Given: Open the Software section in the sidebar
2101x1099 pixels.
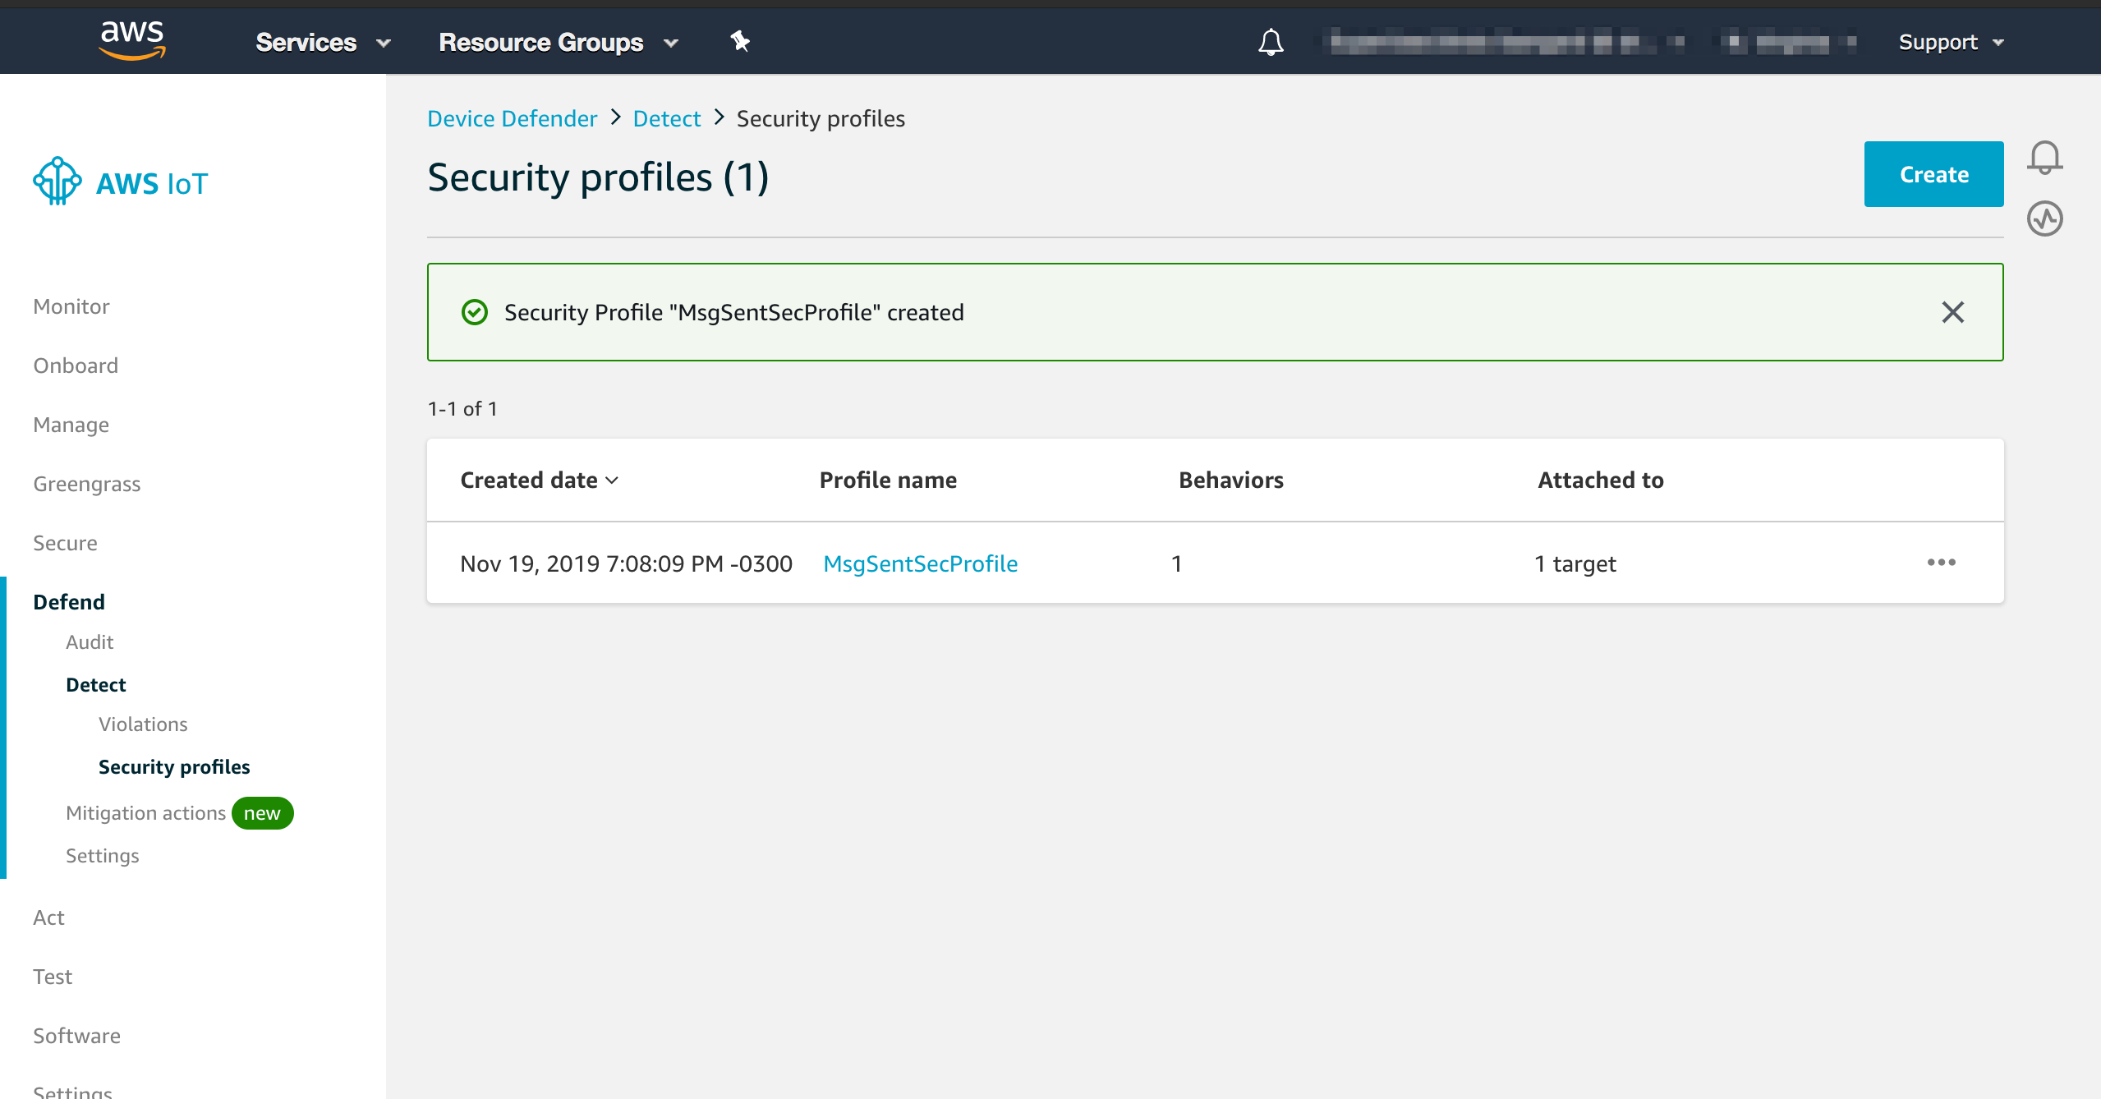Looking at the screenshot, I should (76, 1036).
